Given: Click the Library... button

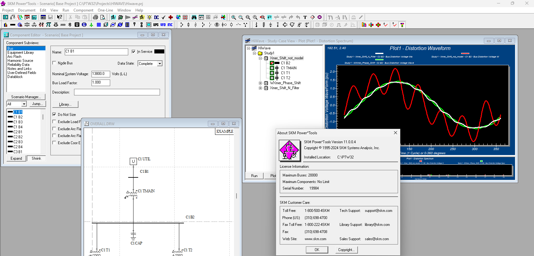Looking at the screenshot, I should [x=65, y=104].
